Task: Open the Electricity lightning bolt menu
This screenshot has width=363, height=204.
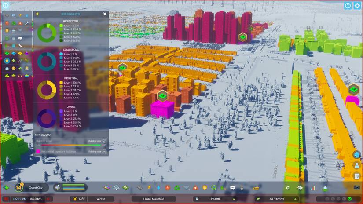Action: (149, 188)
